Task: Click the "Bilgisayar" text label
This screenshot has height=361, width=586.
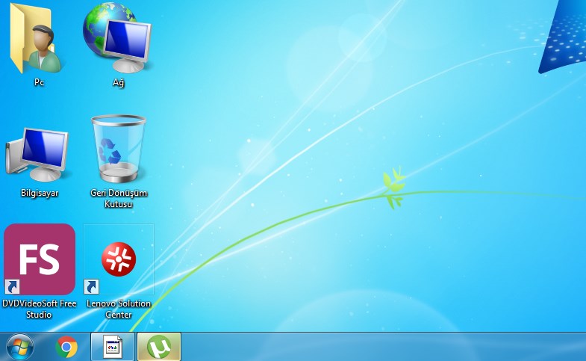Action: click(40, 193)
